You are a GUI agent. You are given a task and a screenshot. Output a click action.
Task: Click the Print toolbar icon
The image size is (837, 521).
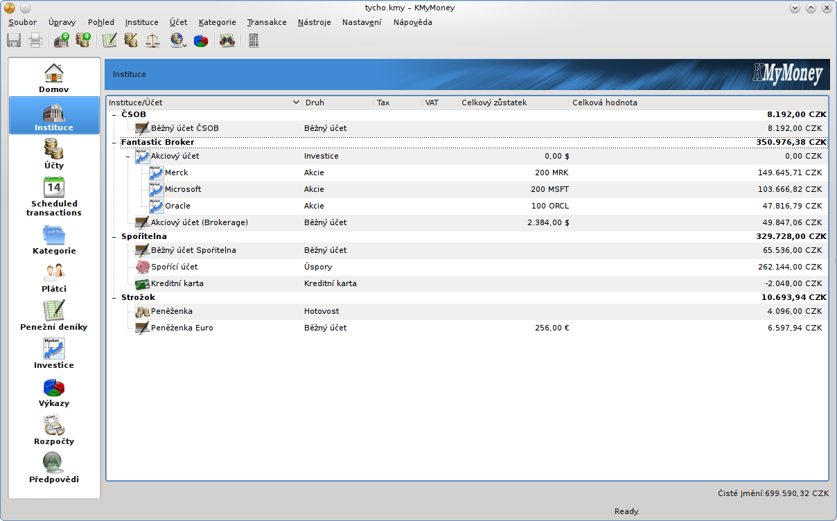pyautogui.click(x=35, y=41)
